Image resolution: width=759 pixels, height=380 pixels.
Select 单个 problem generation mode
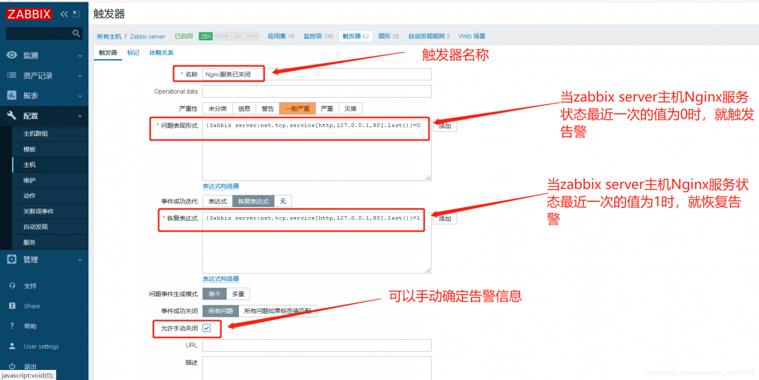click(x=215, y=294)
